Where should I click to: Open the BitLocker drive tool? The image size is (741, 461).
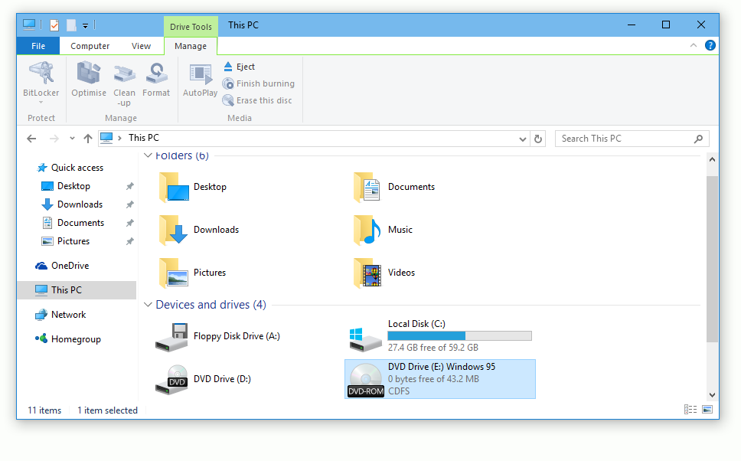[41, 80]
